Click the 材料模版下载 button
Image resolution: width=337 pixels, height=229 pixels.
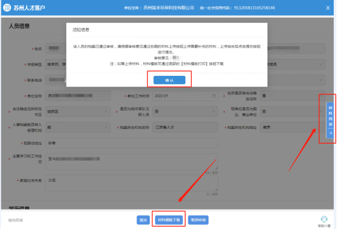click(x=169, y=220)
